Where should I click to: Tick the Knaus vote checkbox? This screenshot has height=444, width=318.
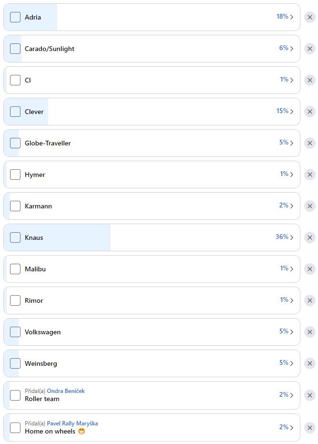tap(15, 237)
